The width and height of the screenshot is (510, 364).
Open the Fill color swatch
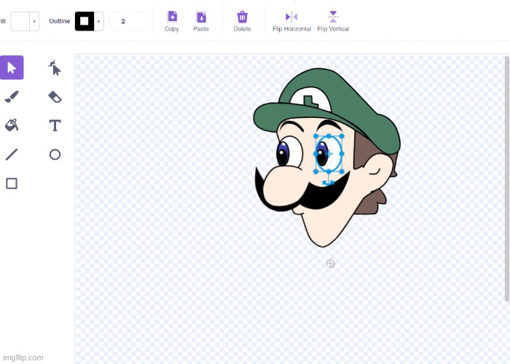click(x=20, y=21)
